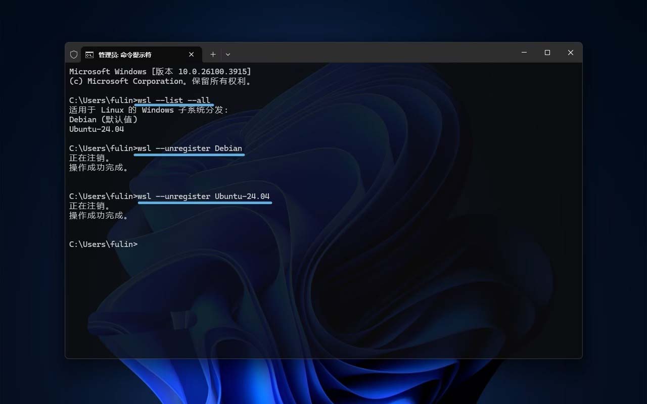Image resolution: width=647 pixels, height=404 pixels.
Task: Click the Microsoft Corporation copyright line
Action: pyautogui.click(x=160, y=81)
